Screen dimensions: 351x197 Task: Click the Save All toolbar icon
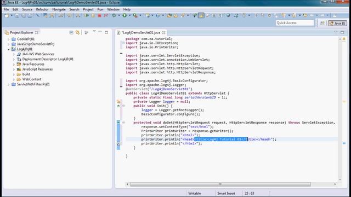[23, 15]
